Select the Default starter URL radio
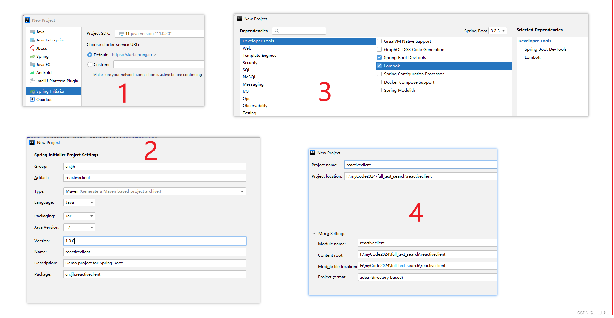The image size is (614, 318). tap(90, 55)
